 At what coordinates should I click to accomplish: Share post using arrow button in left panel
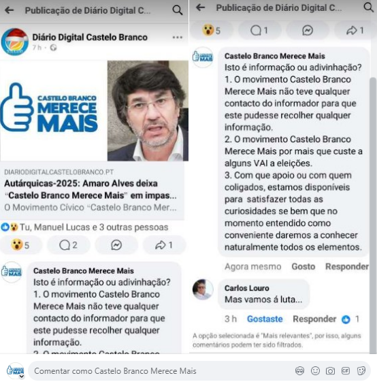(x=164, y=245)
